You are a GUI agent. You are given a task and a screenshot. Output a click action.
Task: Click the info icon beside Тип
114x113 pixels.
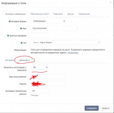click(21, 43)
